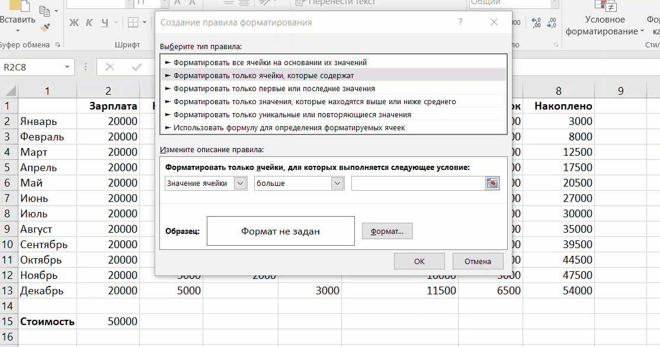The height and width of the screenshot is (347, 660).
Task: Click the Сентябрь cell
Action: tap(47, 245)
